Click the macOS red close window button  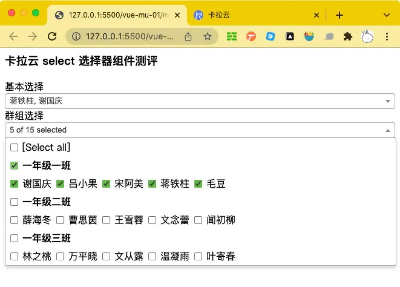click(12, 13)
